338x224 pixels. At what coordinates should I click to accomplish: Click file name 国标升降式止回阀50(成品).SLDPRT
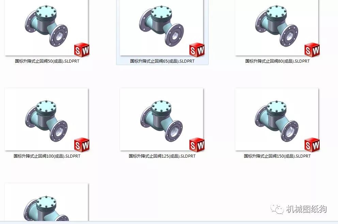(47, 61)
